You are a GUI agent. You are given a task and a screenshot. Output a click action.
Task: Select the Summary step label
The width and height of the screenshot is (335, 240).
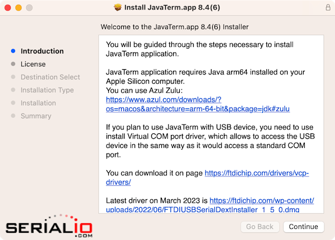coord(36,116)
